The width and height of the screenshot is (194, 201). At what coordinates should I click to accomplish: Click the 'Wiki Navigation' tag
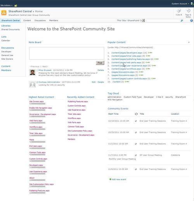[115, 100]
